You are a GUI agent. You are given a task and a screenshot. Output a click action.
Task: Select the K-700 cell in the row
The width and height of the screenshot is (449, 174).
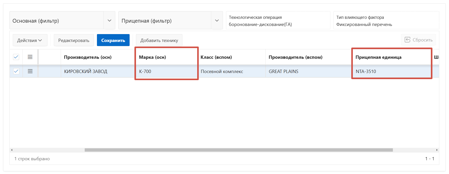[x=145, y=71]
